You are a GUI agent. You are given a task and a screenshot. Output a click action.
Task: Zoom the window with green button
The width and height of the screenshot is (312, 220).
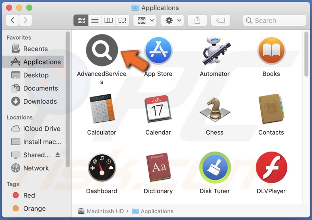[30, 8]
